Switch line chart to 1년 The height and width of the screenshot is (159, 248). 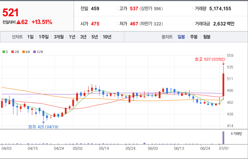coord(72,37)
